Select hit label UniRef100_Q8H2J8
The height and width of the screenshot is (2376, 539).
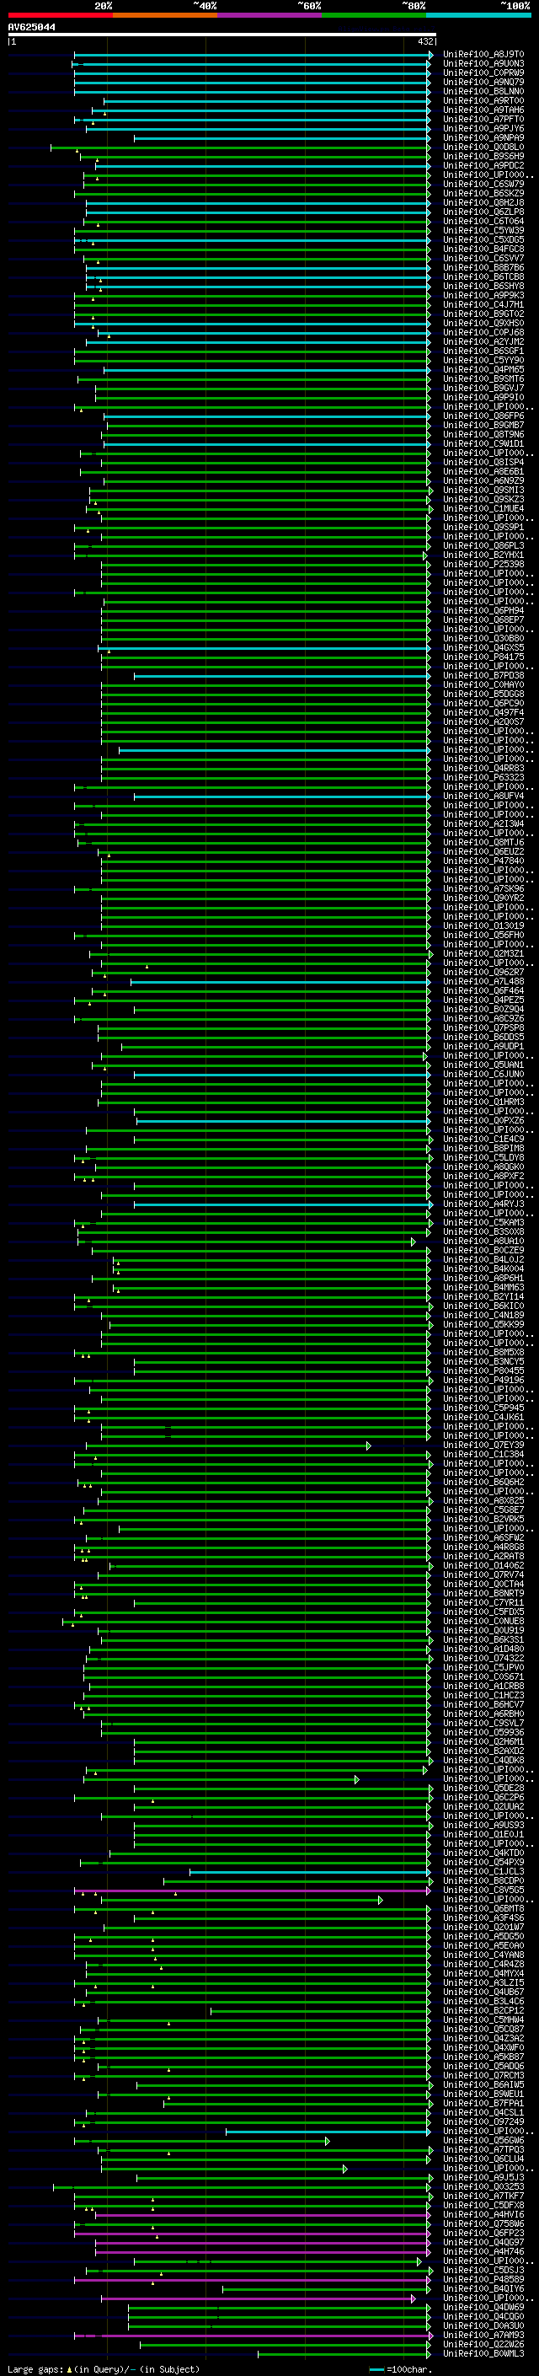click(x=483, y=203)
